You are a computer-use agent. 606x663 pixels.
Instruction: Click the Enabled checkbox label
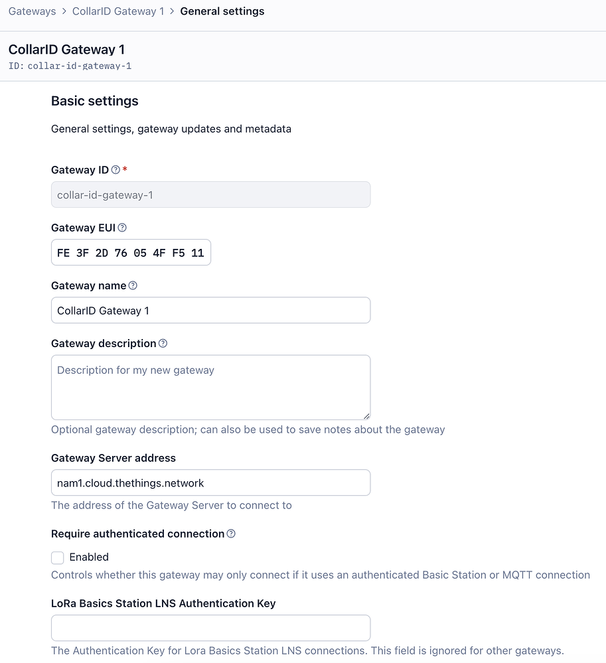tap(89, 557)
